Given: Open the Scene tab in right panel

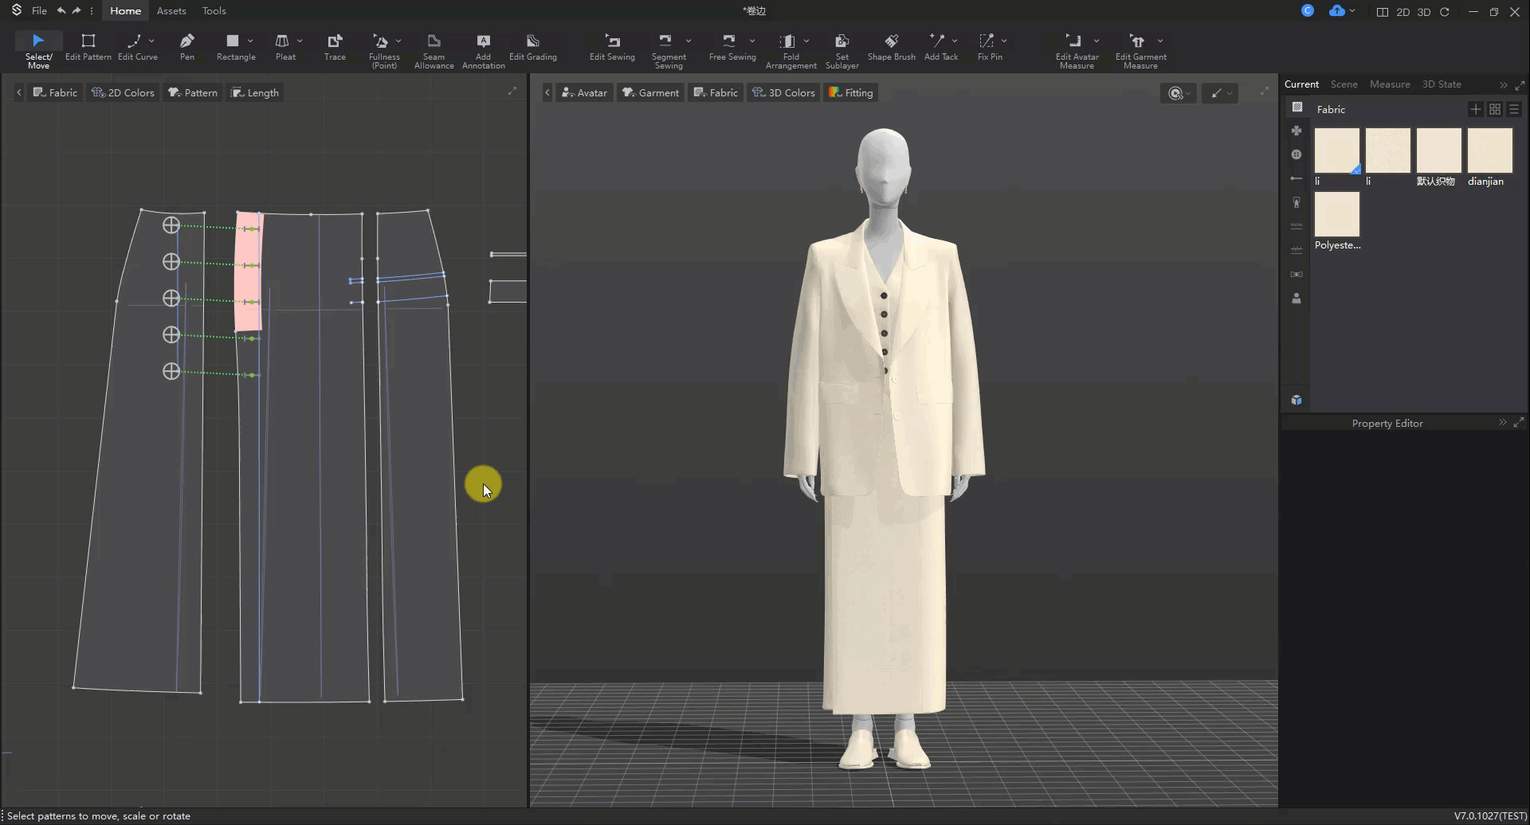Looking at the screenshot, I should coord(1344,84).
